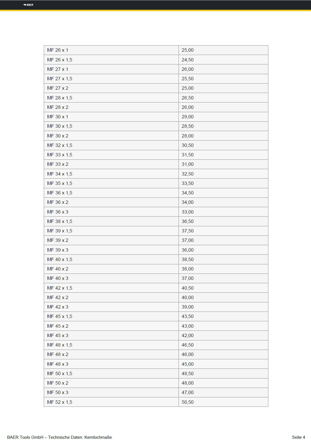Click the 29,00 value for MF 30 x 1
The height and width of the screenshot is (444, 311).
[x=188, y=117]
